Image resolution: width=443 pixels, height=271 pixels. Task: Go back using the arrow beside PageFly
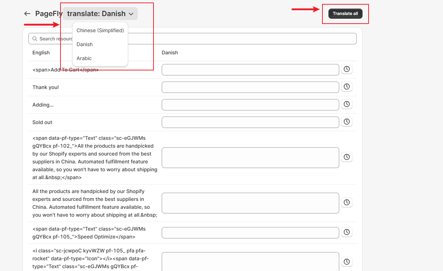27,14
